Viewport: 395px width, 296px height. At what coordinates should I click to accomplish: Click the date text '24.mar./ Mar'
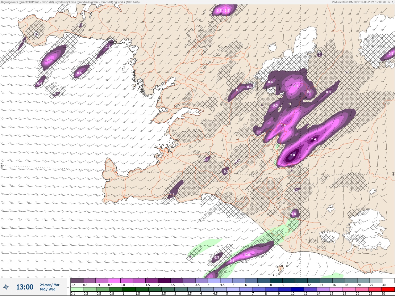[x=50, y=285]
